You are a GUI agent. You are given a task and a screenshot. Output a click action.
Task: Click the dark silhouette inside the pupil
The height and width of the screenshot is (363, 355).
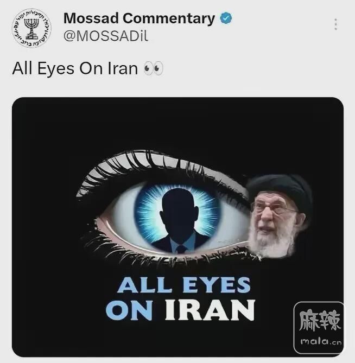tap(179, 221)
